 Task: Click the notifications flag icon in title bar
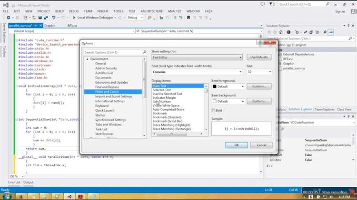pyautogui.click(x=272, y=4)
